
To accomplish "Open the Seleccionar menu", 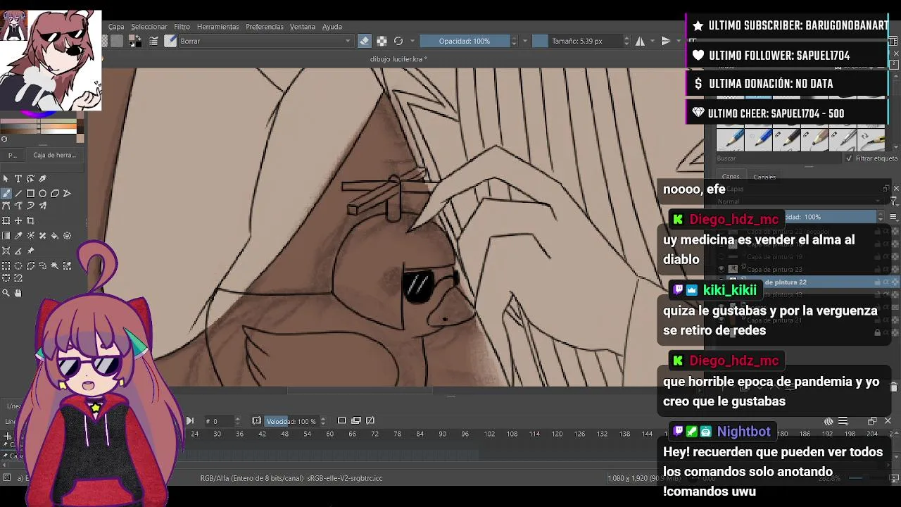I will click(x=149, y=27).
